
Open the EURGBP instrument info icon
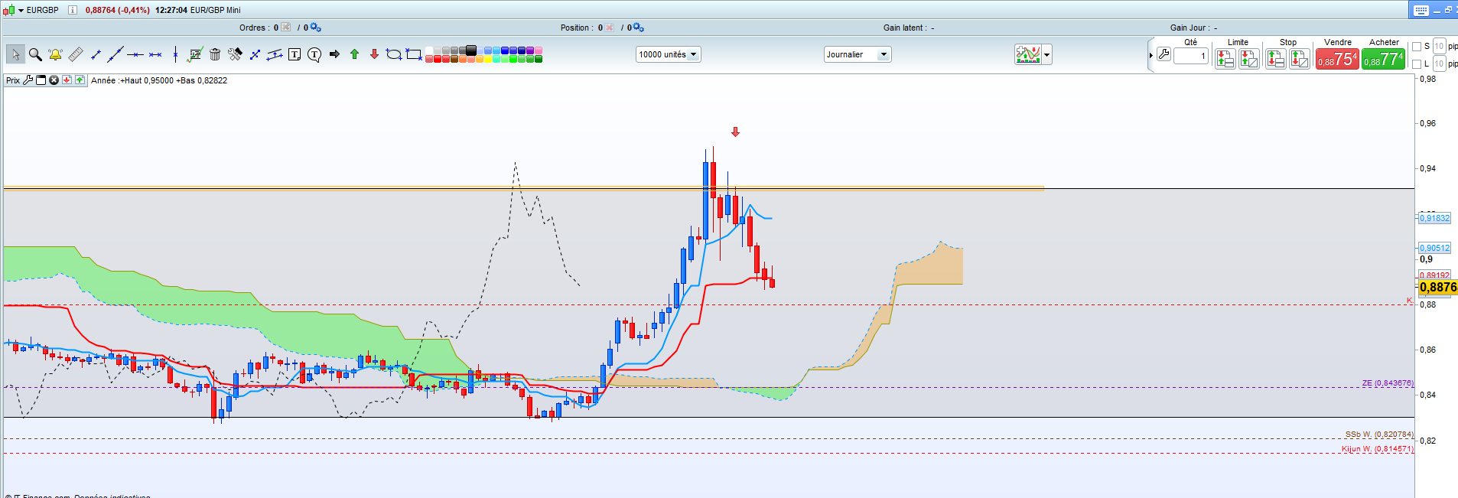72,10
